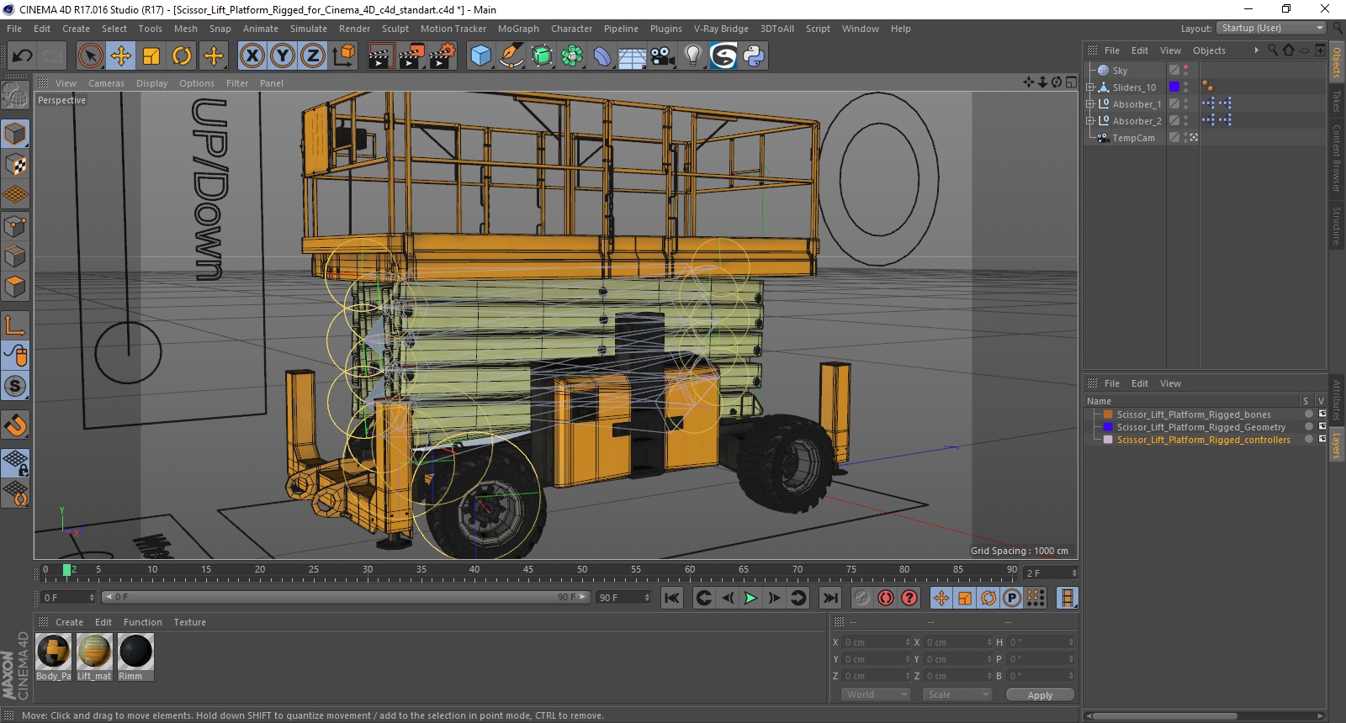This screenshot has width=1346, height=723.
Task: Open the MoGraph menu
Action: click(517, 29)
